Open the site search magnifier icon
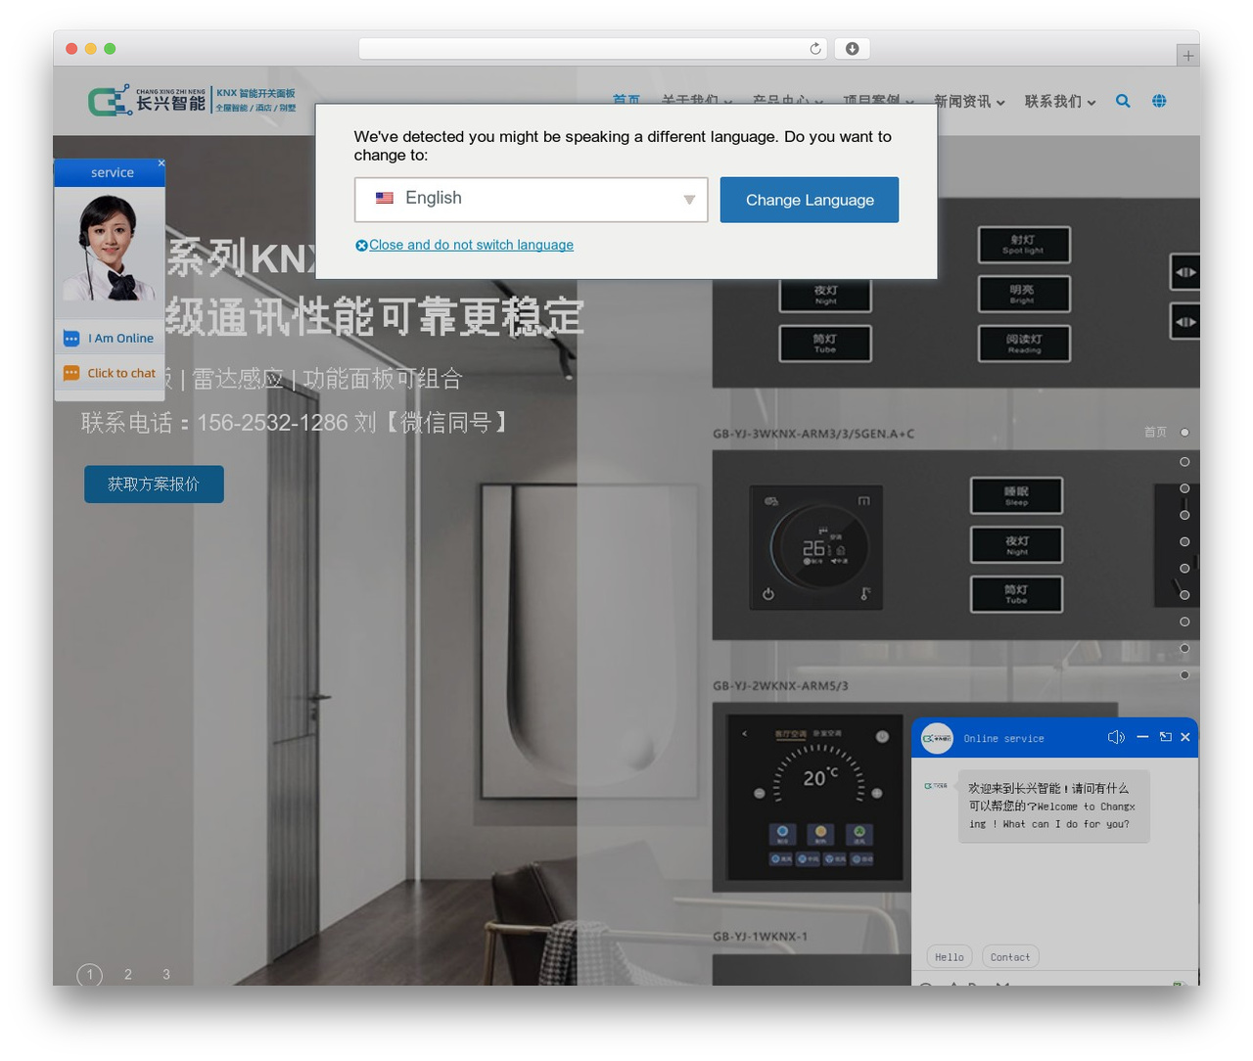This screenshot has width=1253, height=1061. (x=1123, y=101)
